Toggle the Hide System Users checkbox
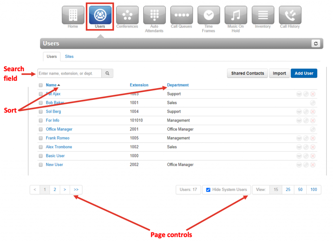333x242 pixels. pyautogui.click(x=208, y=190)
